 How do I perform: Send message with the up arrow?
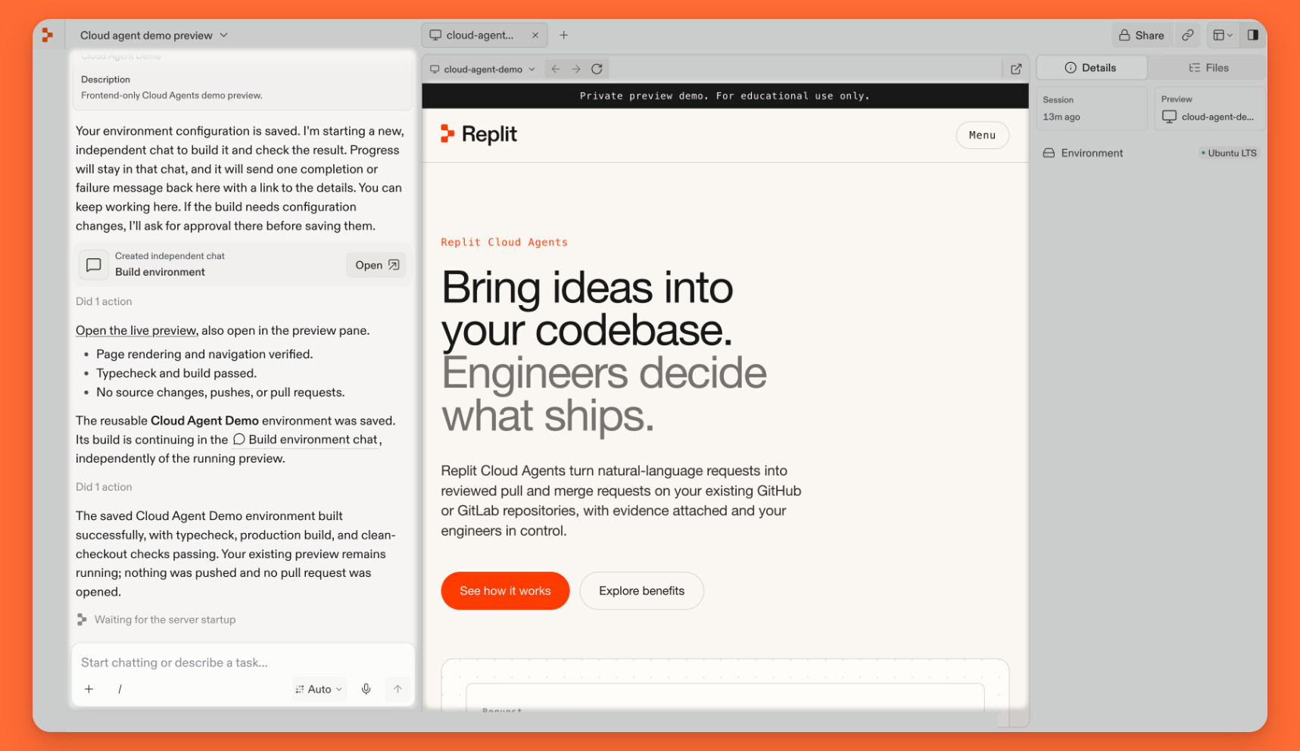pos(397,689)
